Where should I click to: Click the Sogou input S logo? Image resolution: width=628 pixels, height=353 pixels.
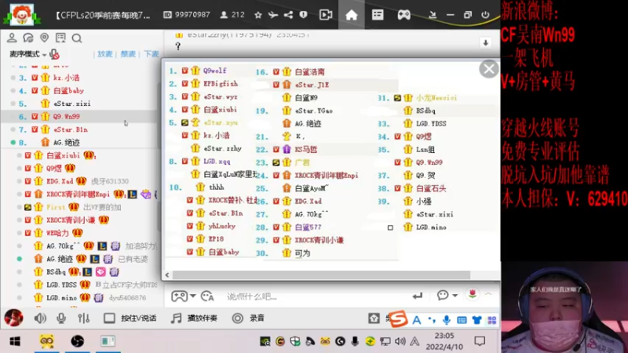(398, 319)
